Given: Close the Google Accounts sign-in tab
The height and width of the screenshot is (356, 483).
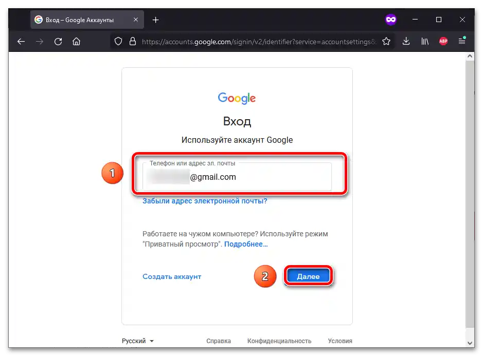Looking at the screenshot, I should click(x=136, y=20).
